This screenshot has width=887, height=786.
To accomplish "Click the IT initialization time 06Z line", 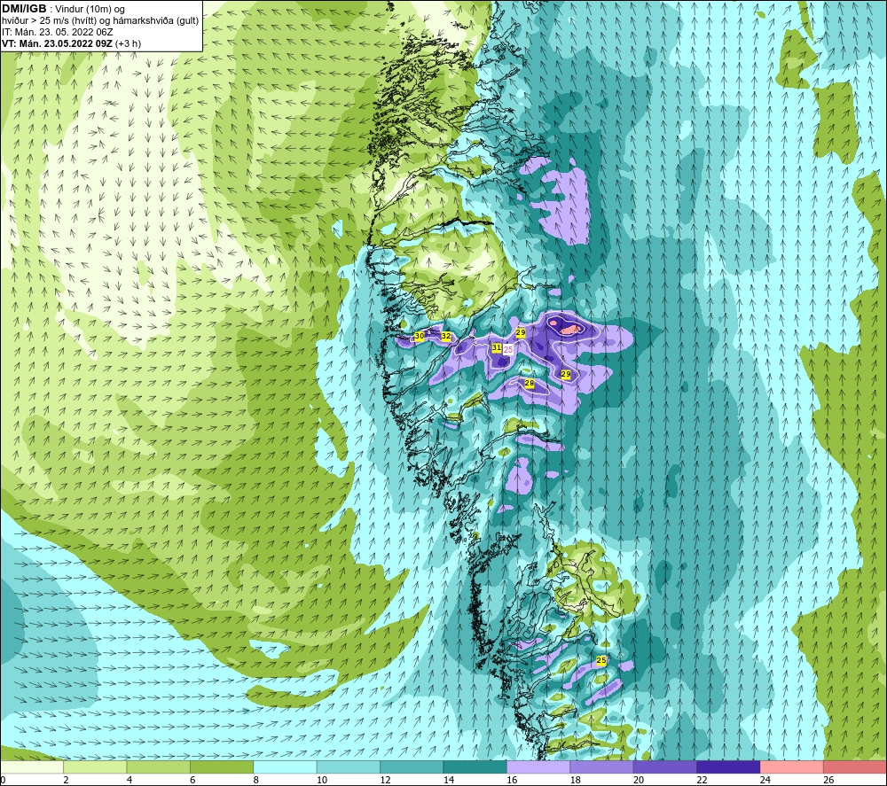I will pyautogui.click(x=57, y=32).
